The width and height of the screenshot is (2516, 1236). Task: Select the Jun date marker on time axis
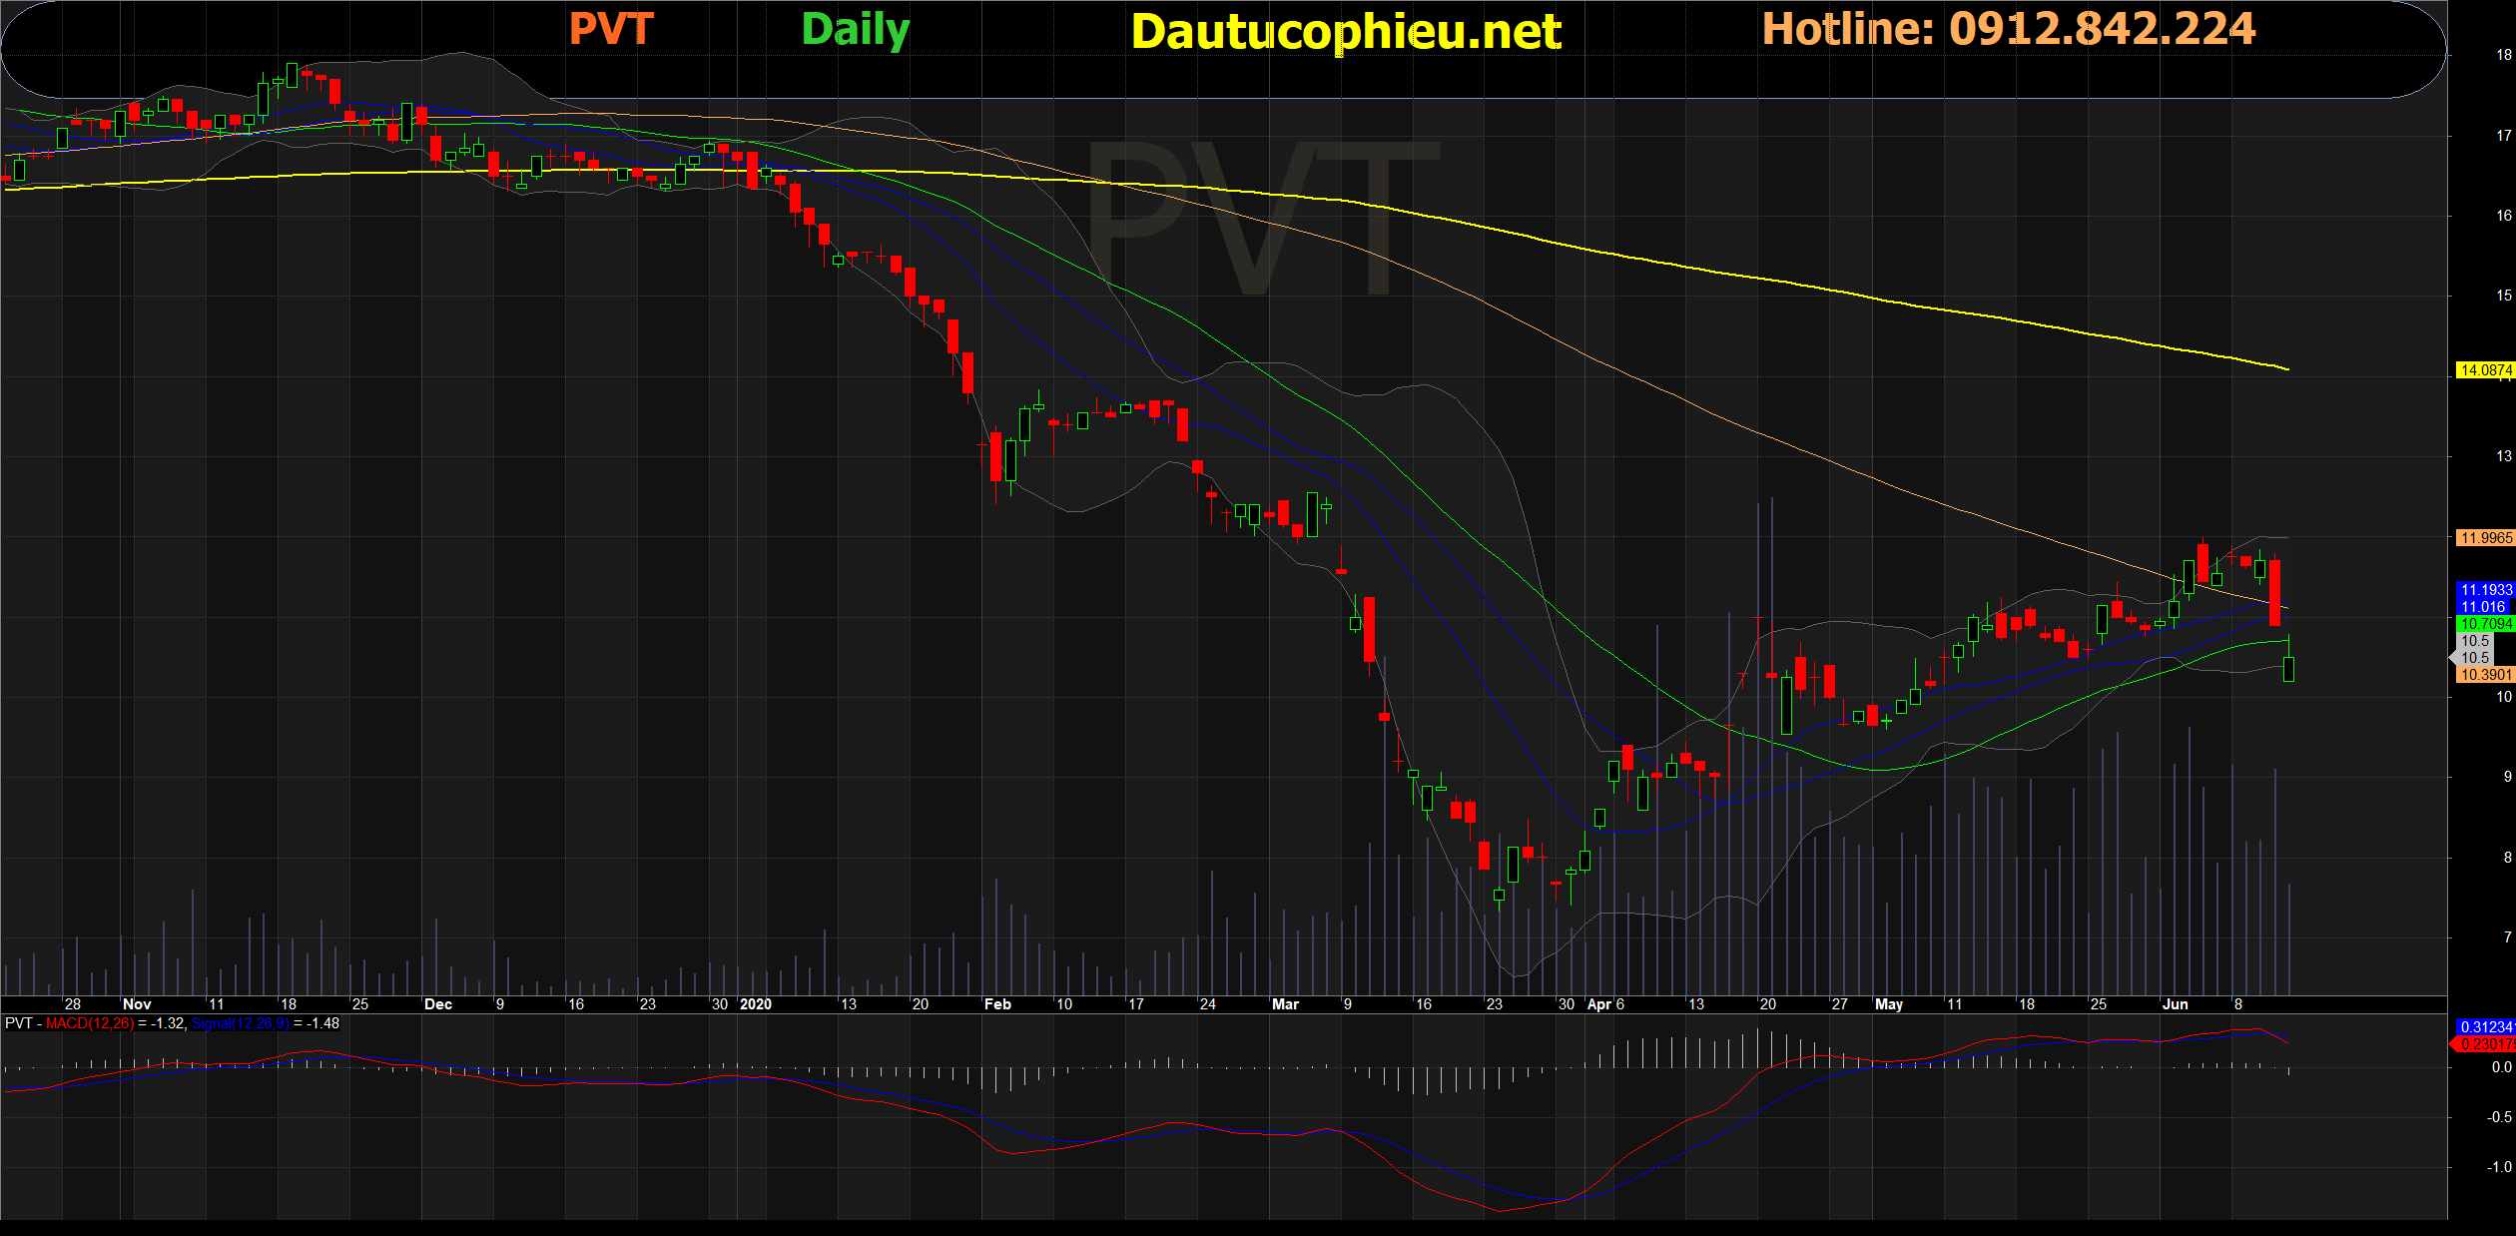coord(2175,1004)
